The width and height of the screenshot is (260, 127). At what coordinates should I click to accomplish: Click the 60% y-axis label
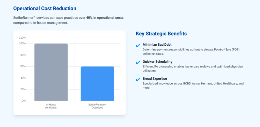23,66
